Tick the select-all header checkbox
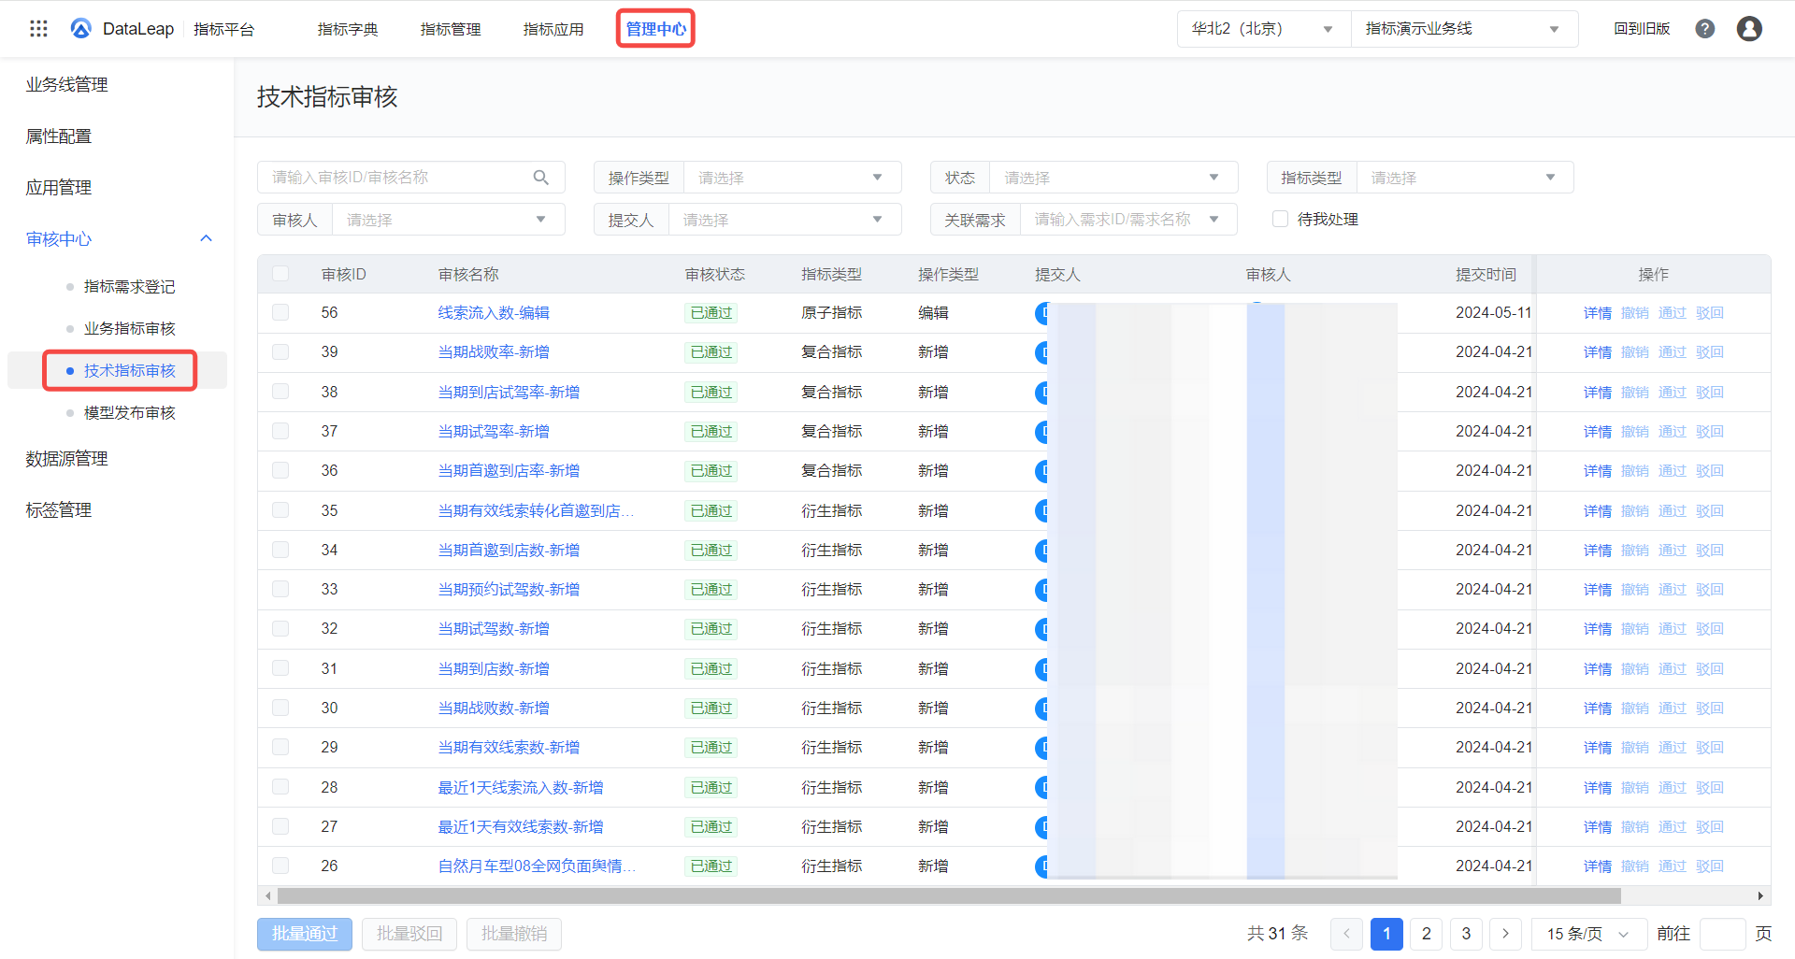Image resolution: width=1795 pixels, height=959 pixels. (x=280, y=274)
